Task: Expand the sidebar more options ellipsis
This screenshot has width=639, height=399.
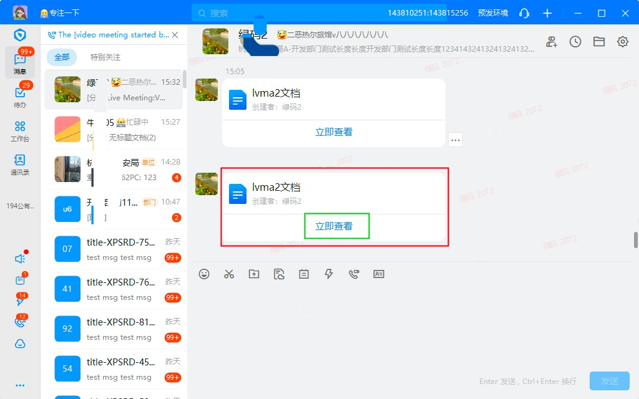Action: coord(20,385)
